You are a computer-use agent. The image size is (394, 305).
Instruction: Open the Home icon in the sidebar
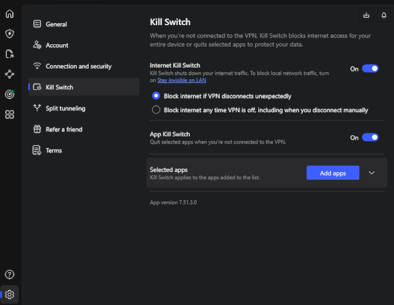tap(9, 14)
